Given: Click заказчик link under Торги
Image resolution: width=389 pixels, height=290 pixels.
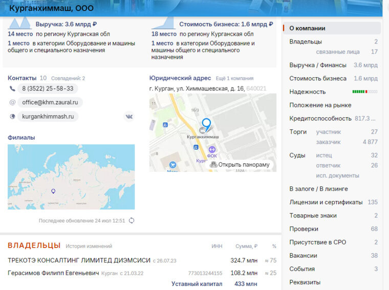Looking at the screenshot, I should tap(328, 142).
